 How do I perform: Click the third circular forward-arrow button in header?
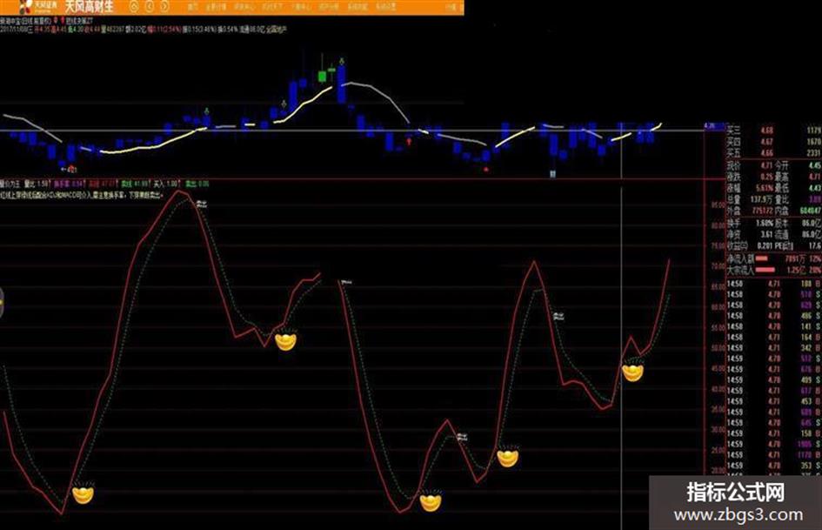pyautogui.click(x=164, y=7)
